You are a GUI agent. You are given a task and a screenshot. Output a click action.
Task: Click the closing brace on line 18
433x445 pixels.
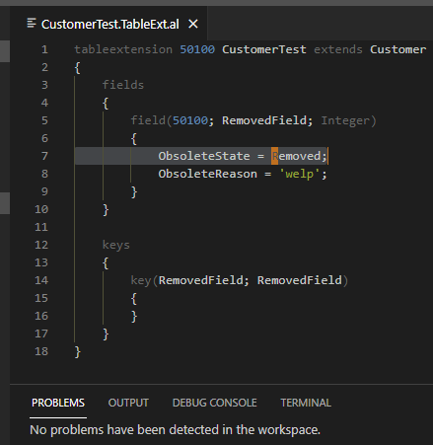(x=78, y=351)
